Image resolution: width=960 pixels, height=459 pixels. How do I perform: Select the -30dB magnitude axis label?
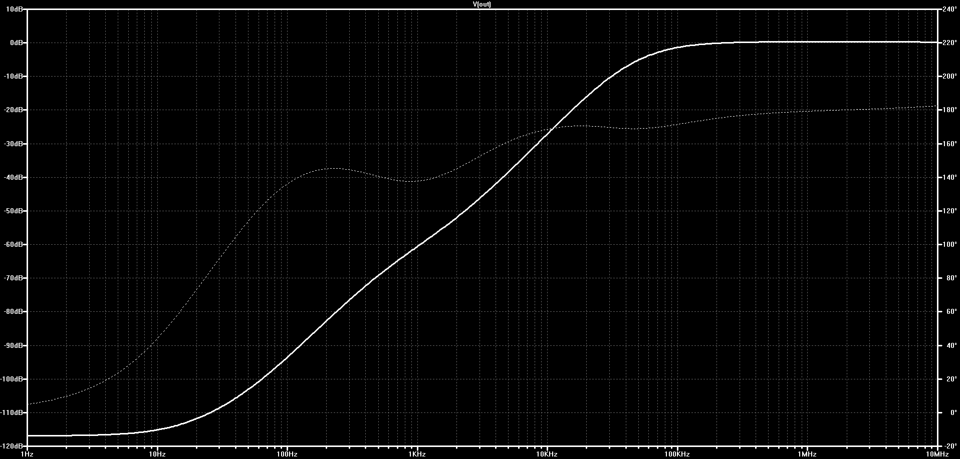pos(14,144)
